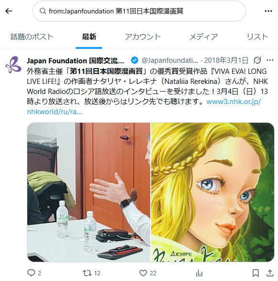The height and width of the screenshot is (281, 278).
Task: Switch to the 話題のポスト tab
Action: click(x=32, y=37)
